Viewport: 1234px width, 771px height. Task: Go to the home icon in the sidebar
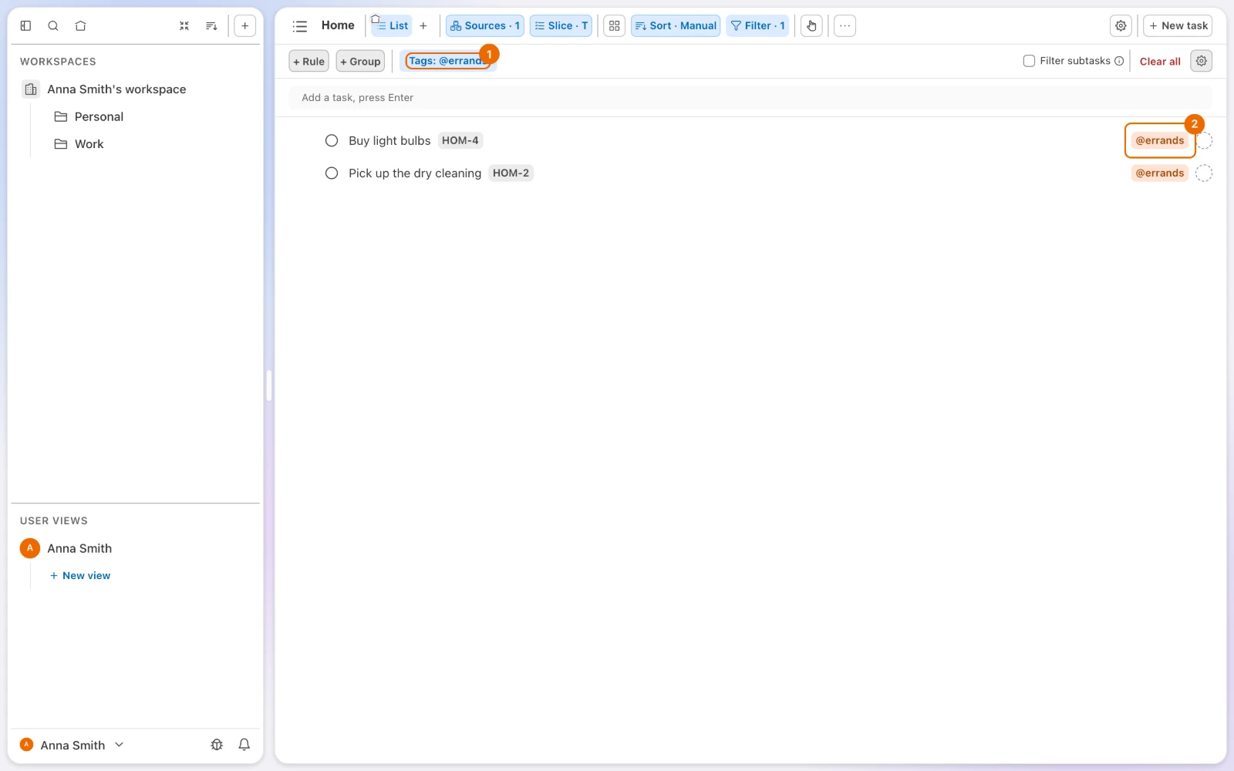coord(80,25)
